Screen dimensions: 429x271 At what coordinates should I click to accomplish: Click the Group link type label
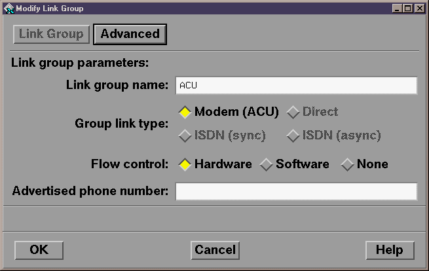122,124
